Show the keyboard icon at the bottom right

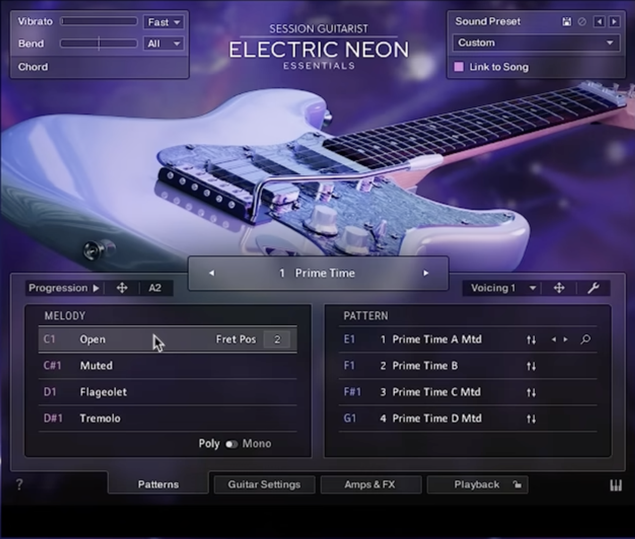[616, 485]
